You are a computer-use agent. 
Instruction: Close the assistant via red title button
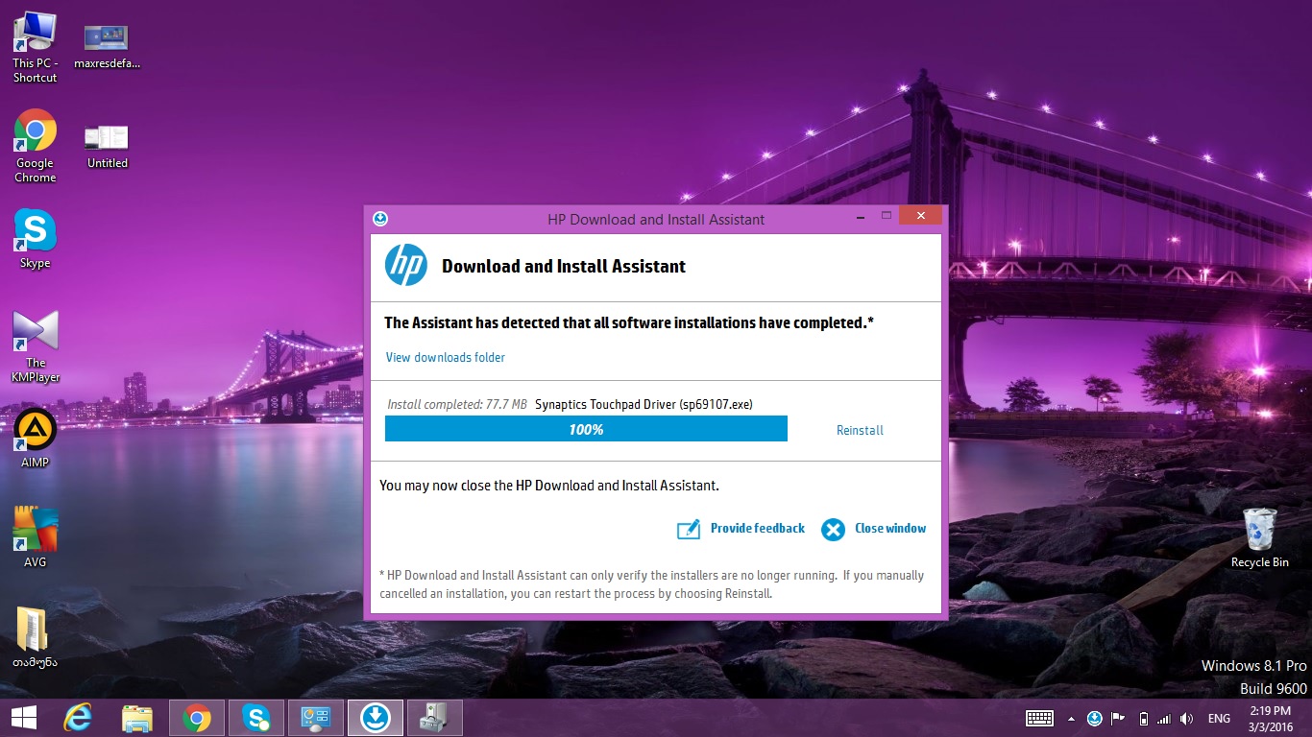coord(921,216)
